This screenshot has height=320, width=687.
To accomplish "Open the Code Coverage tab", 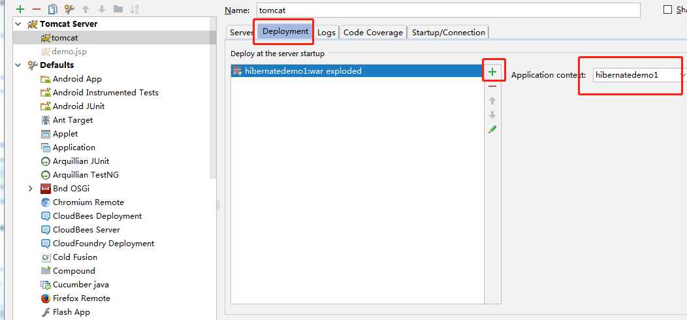I will click(x=373, y=33).
